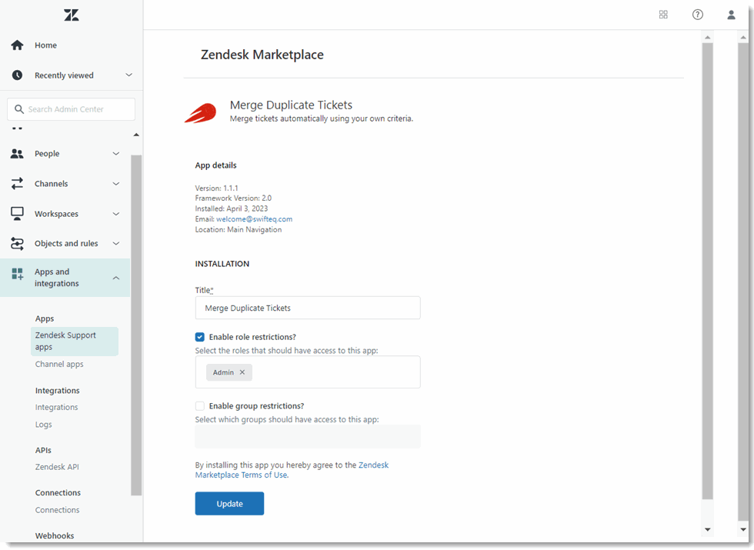Click Installed: April 3, 2023 text
The width and height of the screenshot is (754, 550).
coord(232,208)
